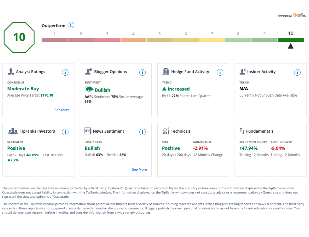
Task: Click the TipRanks logo
Action: (x=299, y=15)
